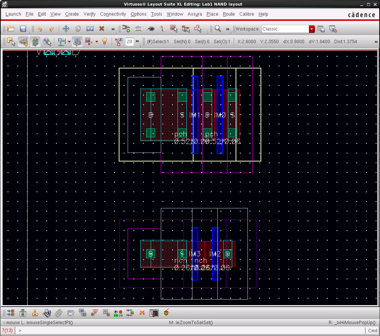Viewport: 380px width, 336px height.
Task: Open the Create menu
Action: [72, 14]
